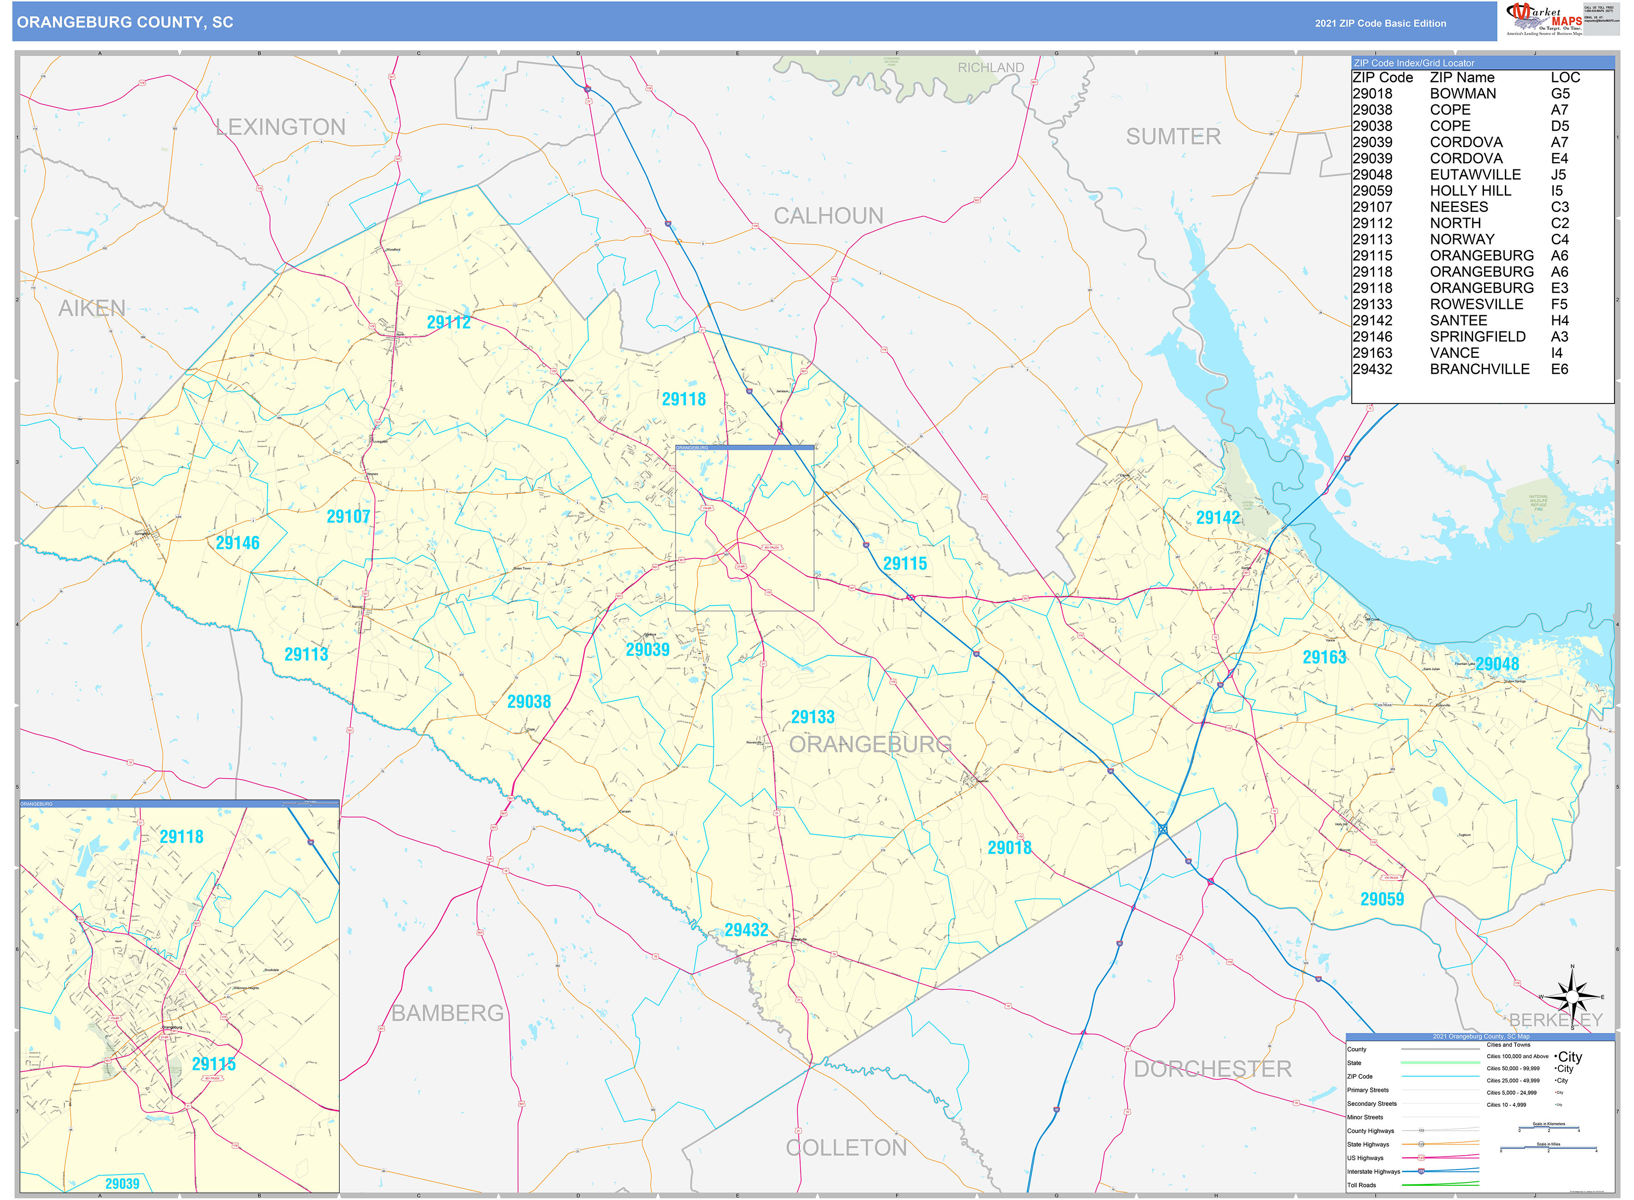Image resolution: width=1634 pixels, height=1200 pixels.
Task: Click the LOC column header in the index
Action: coord(1565,78)
